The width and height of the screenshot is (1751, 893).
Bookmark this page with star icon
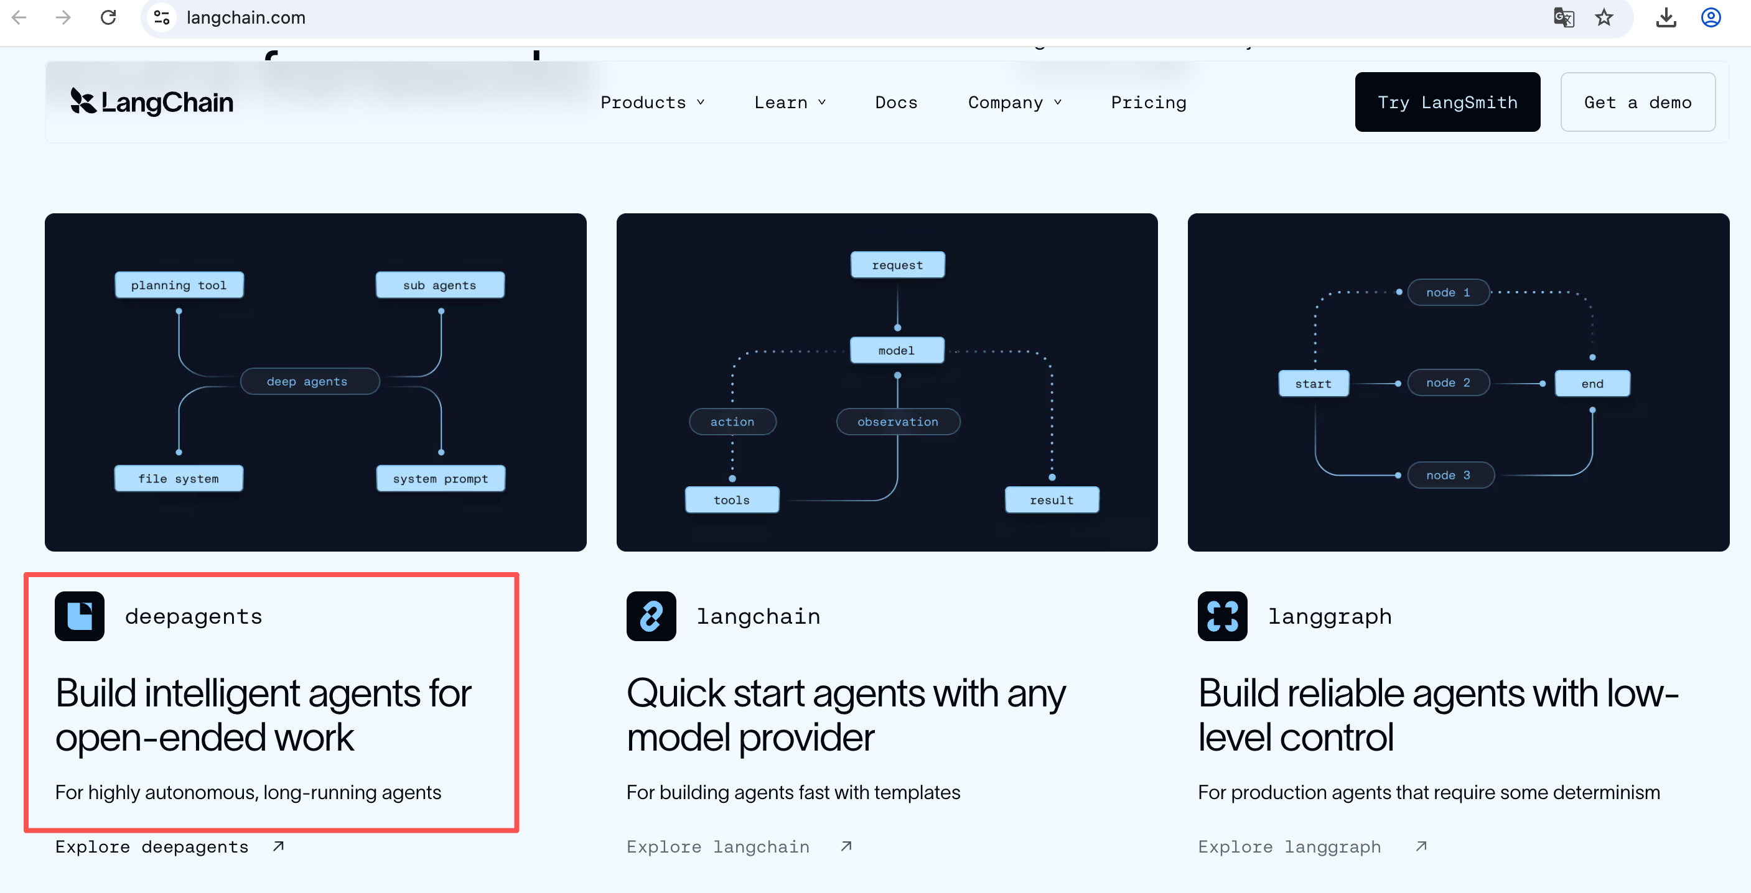[x=1604, y=17]
